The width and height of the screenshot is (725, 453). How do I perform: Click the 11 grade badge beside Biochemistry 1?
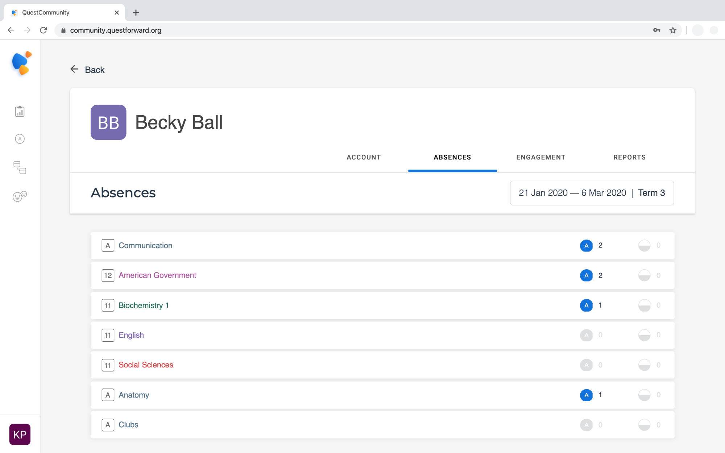click(108, 305)
